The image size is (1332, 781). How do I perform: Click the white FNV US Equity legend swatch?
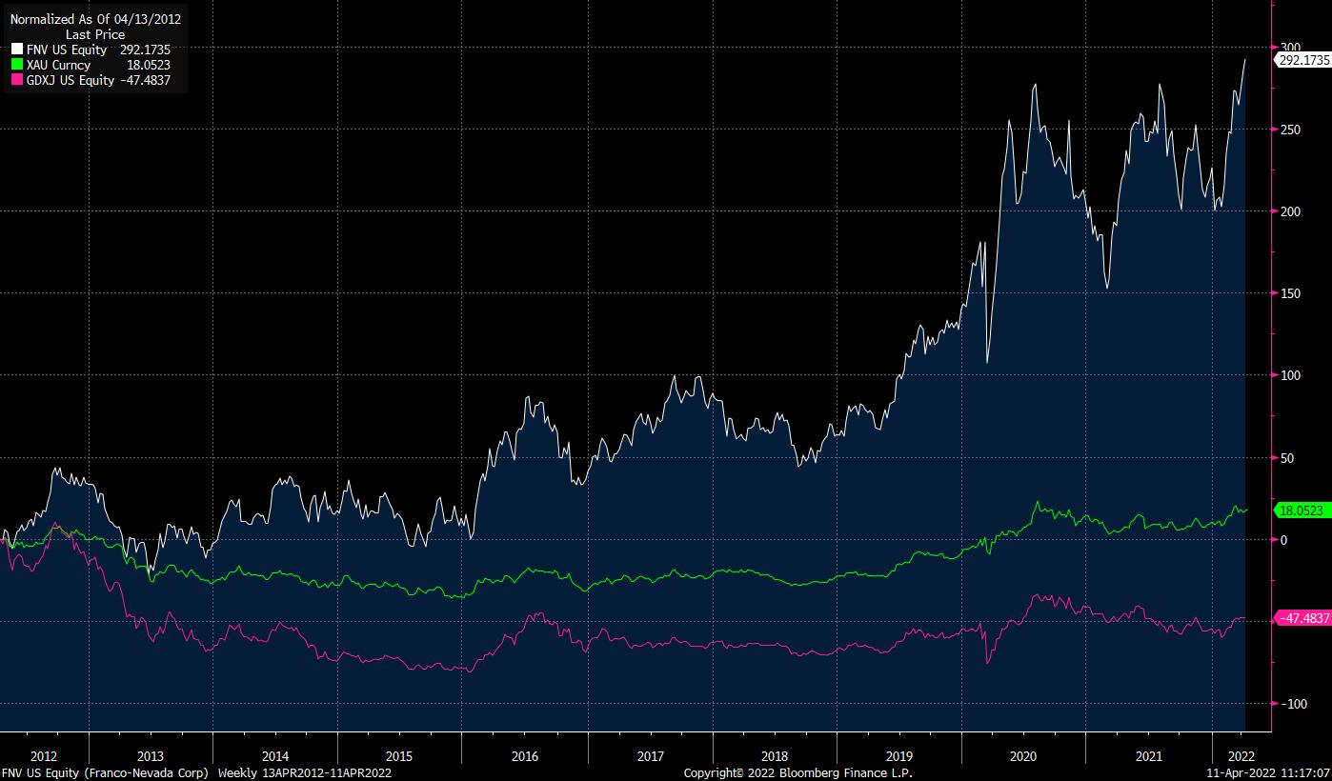click(x=16, y=50)
